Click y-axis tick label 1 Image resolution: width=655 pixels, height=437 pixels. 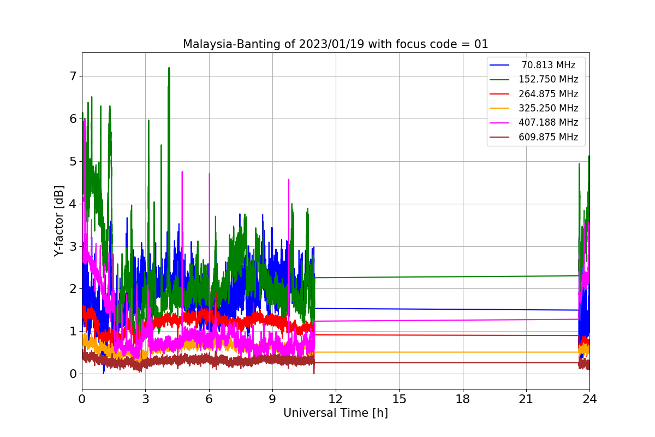click(x=73, y=331)
